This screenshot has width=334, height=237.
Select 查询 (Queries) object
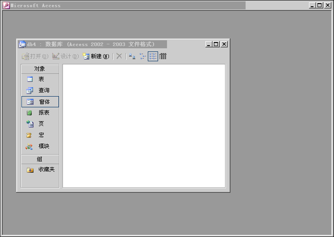click(x=40, y=90)
